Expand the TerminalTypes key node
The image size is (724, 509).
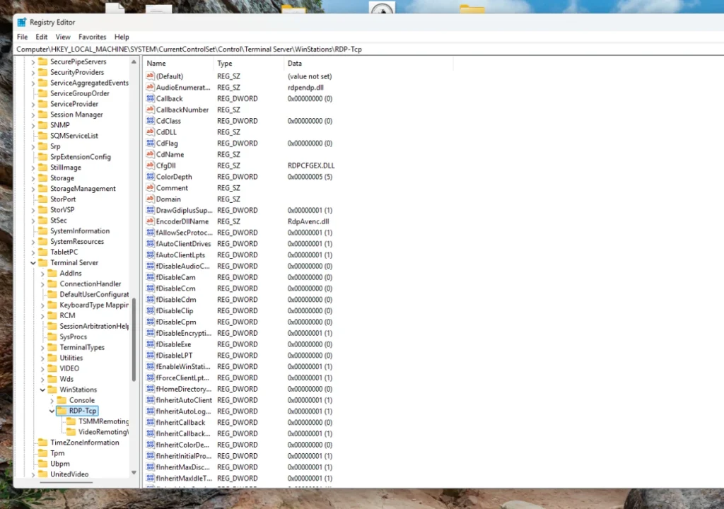[42, 348]
